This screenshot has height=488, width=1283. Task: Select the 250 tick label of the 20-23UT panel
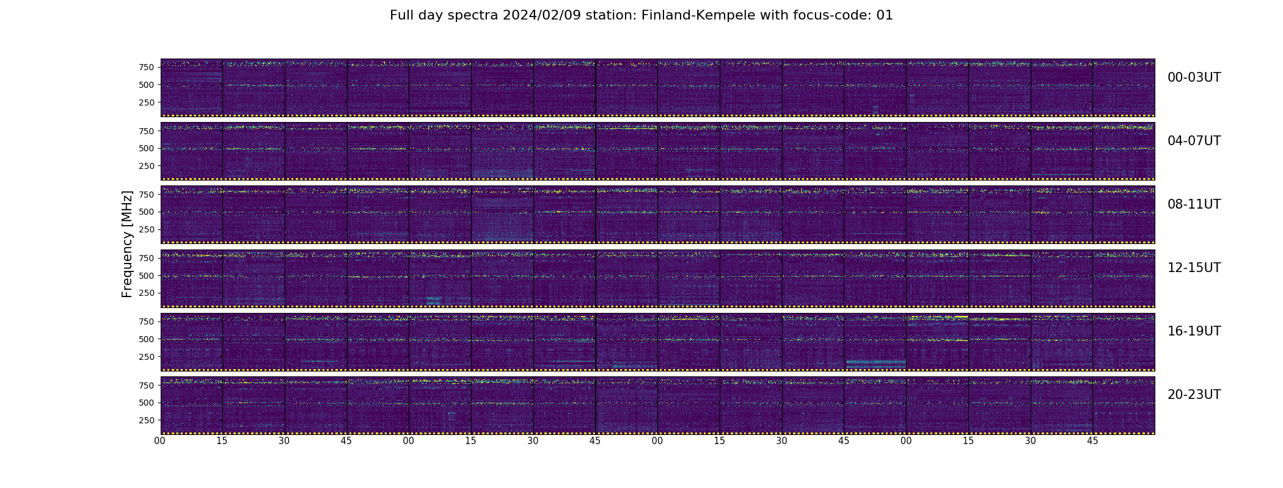pyautogui.click(x=147, y=420)
